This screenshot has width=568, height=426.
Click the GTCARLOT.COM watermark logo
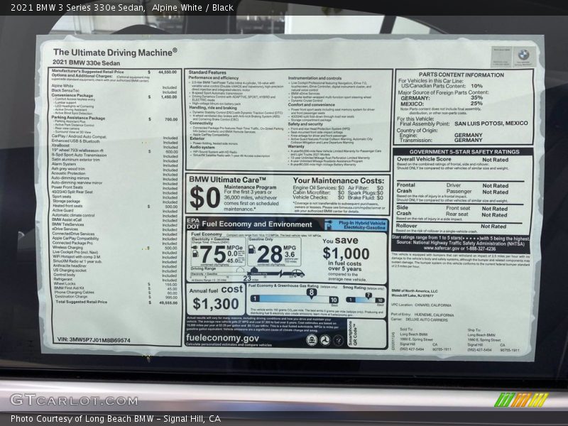[x=75, y=400]
